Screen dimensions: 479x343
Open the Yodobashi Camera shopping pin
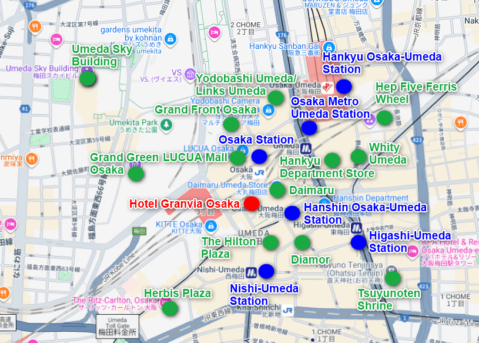click(269, 110)
